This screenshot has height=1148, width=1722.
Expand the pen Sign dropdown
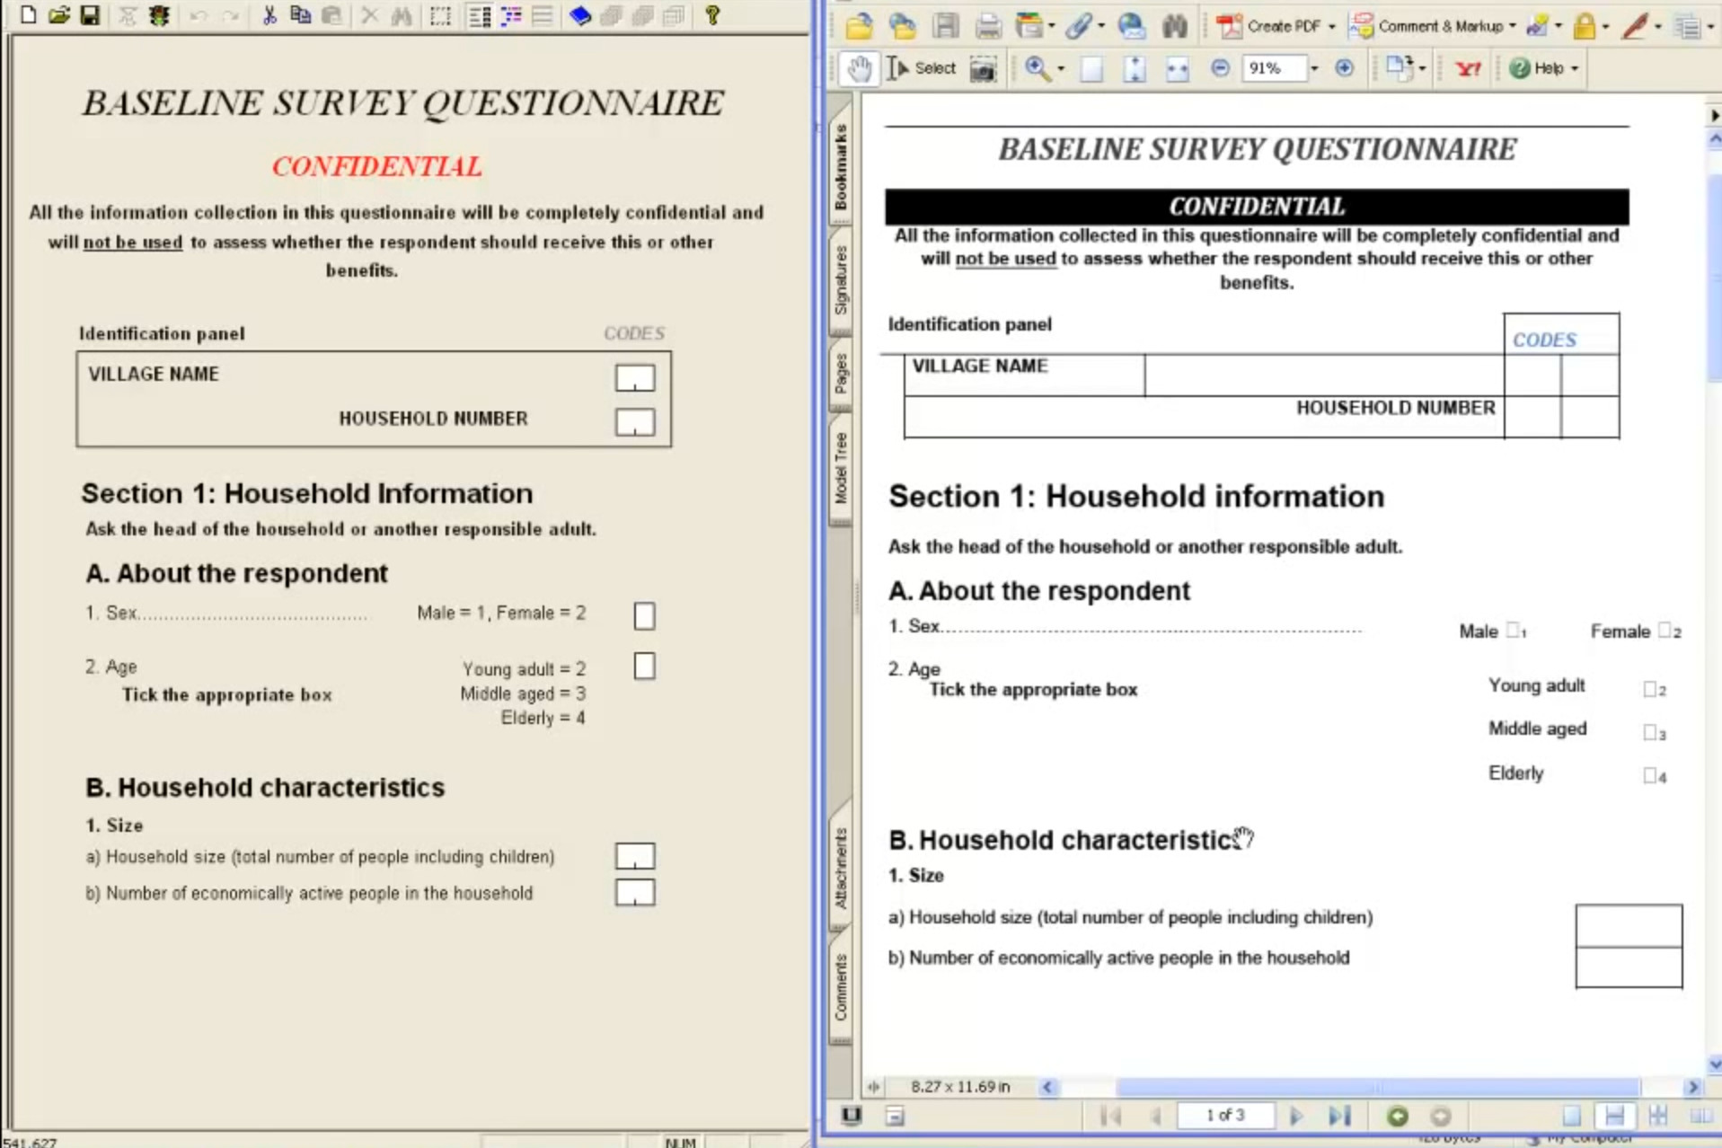[x=1657, y=26]
